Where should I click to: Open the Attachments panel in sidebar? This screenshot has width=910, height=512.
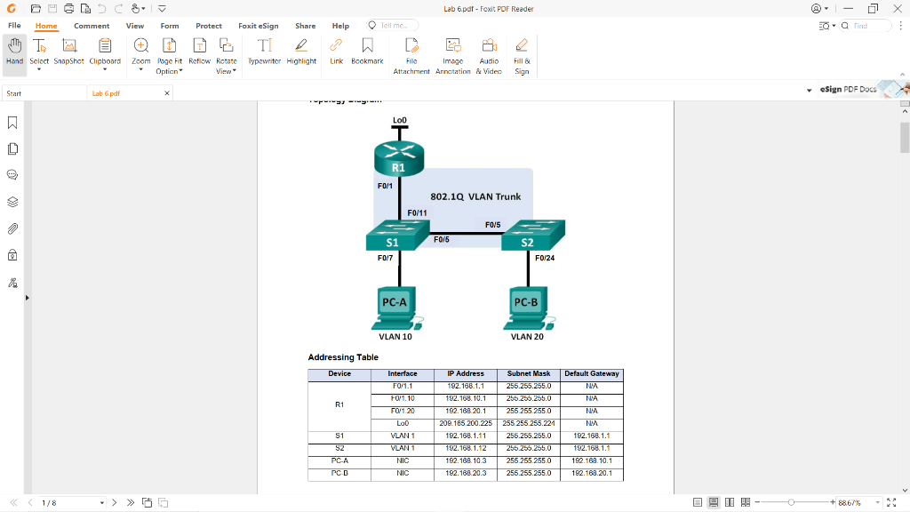pyautogui.click(x=12, y=228)
